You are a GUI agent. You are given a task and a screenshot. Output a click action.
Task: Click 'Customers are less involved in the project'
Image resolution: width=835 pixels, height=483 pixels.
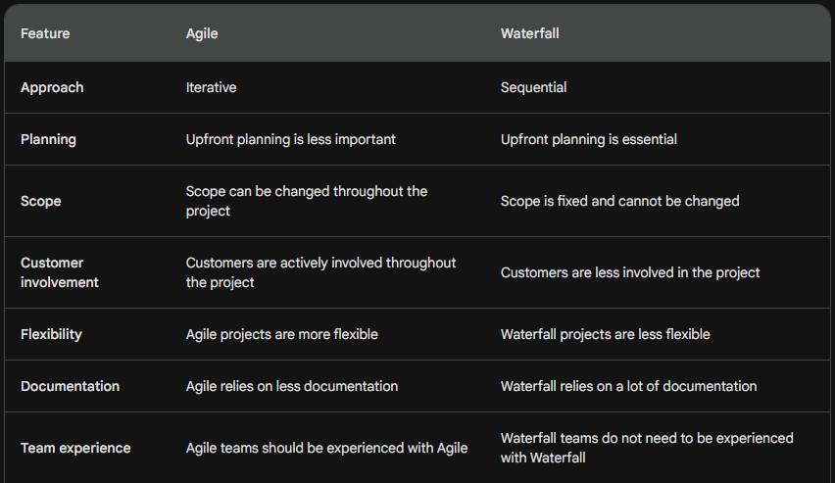click(630, 272)
